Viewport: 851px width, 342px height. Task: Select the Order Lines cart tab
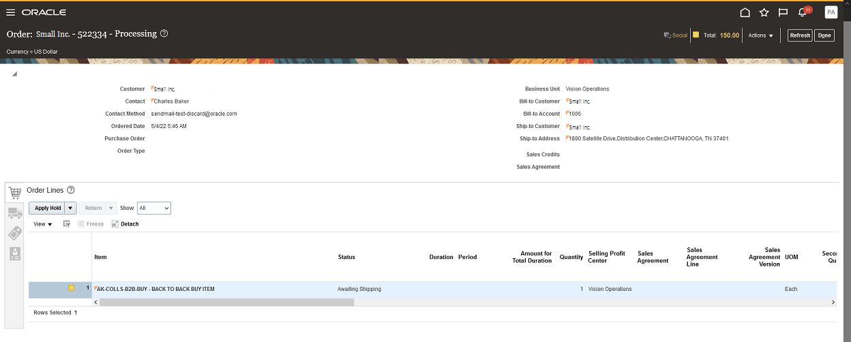click(x=15, y=193)
